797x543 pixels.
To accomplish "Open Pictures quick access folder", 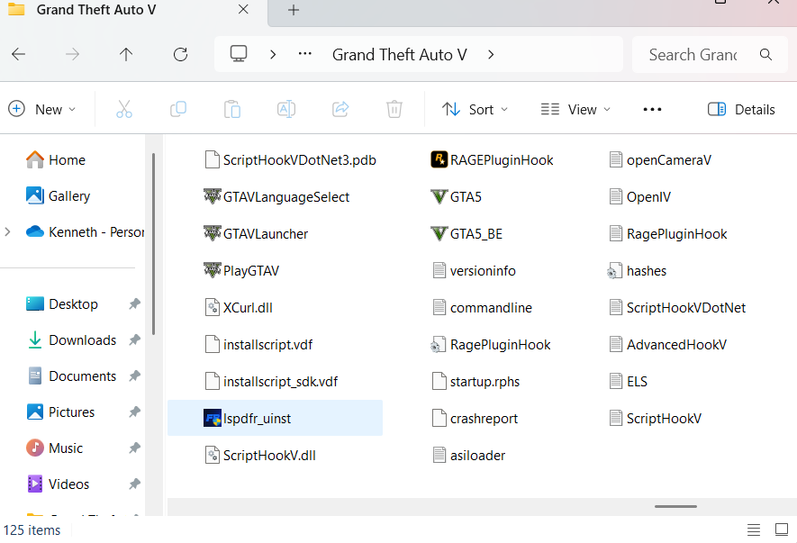I will pyautogui.click(x=60, y=412).
